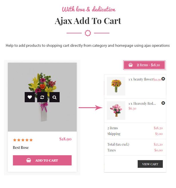Open the Best Rose product title

pyautogui.click(x=21, y=147)
